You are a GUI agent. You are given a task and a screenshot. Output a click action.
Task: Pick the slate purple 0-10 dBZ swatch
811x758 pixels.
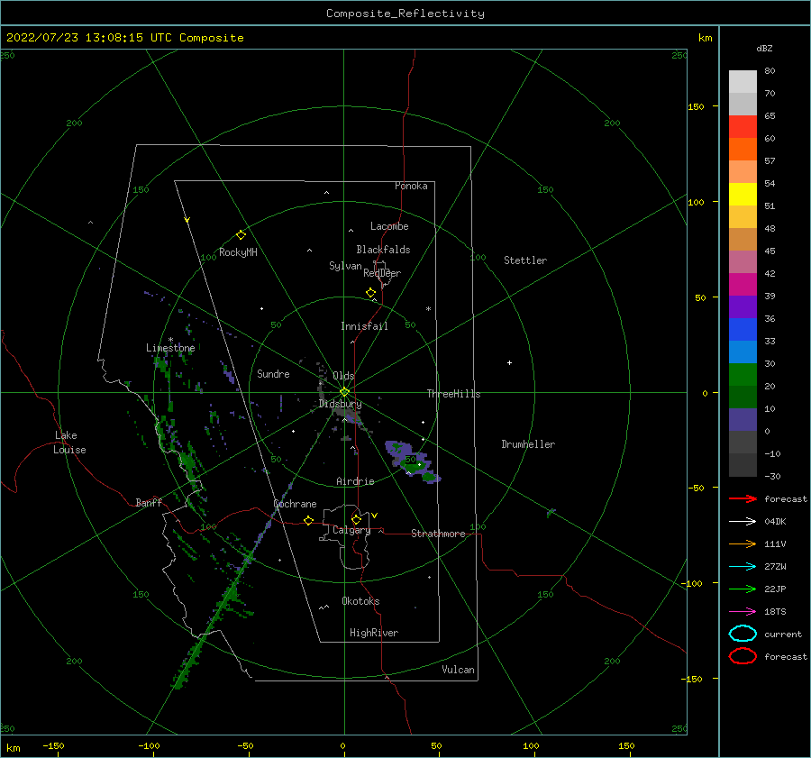point(743,420)
